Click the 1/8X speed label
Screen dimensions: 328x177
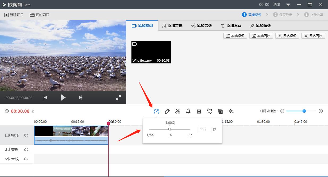150,135
